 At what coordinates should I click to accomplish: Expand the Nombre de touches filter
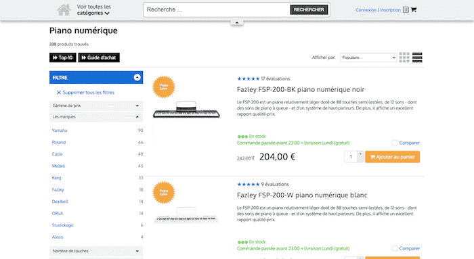(x=96, y=251)
